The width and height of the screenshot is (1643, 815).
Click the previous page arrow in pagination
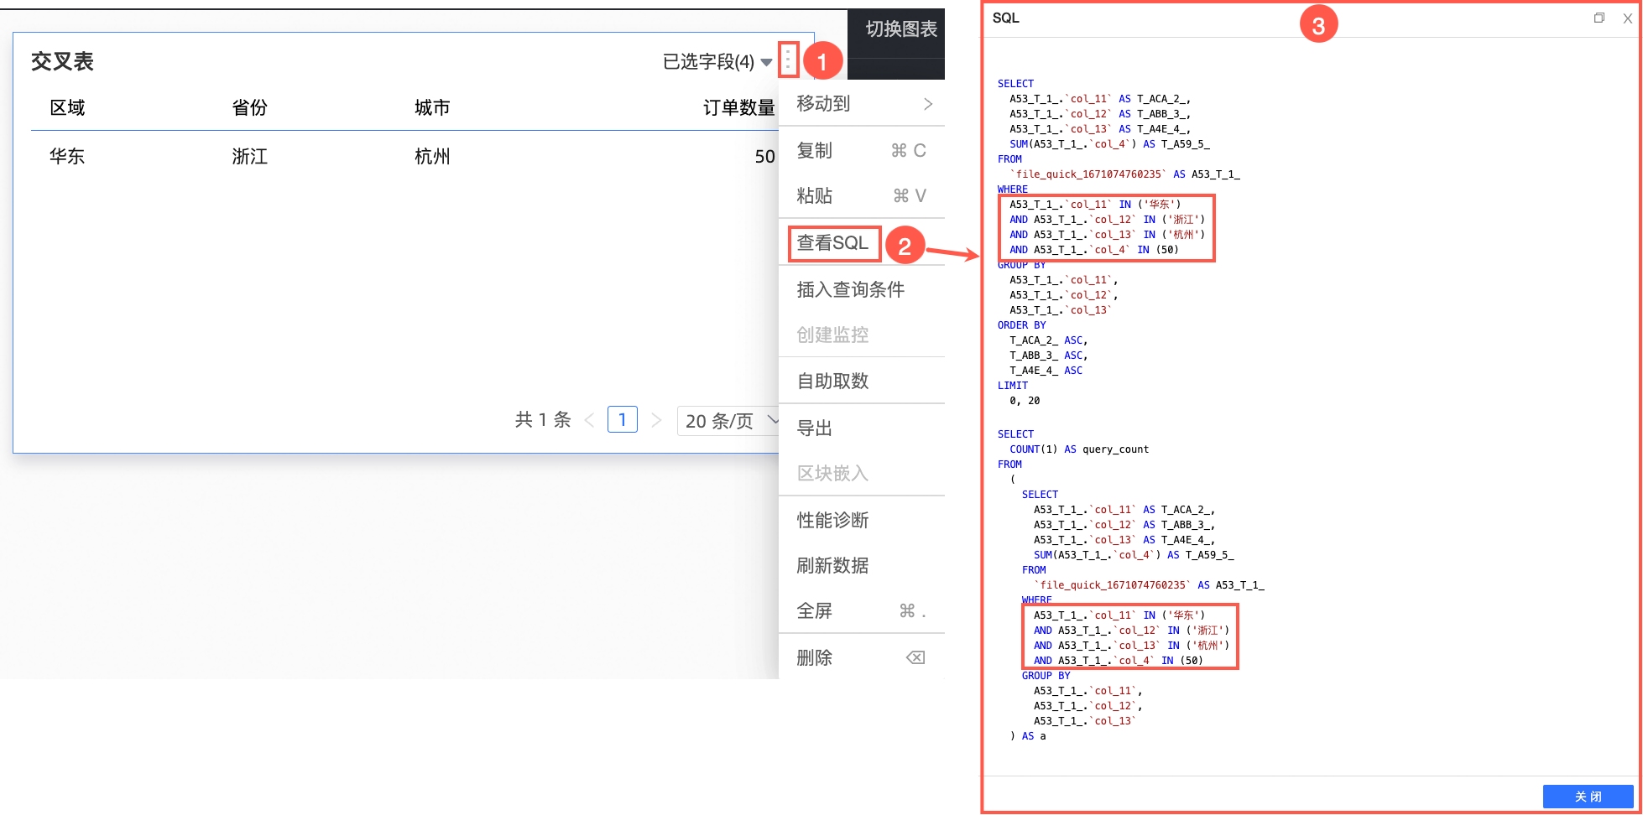pyautogui.click(x=590, y=419)
